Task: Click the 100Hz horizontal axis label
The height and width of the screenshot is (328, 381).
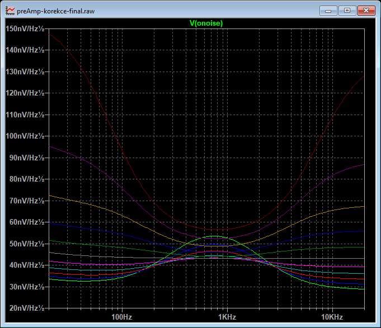Action: (121, 317)
